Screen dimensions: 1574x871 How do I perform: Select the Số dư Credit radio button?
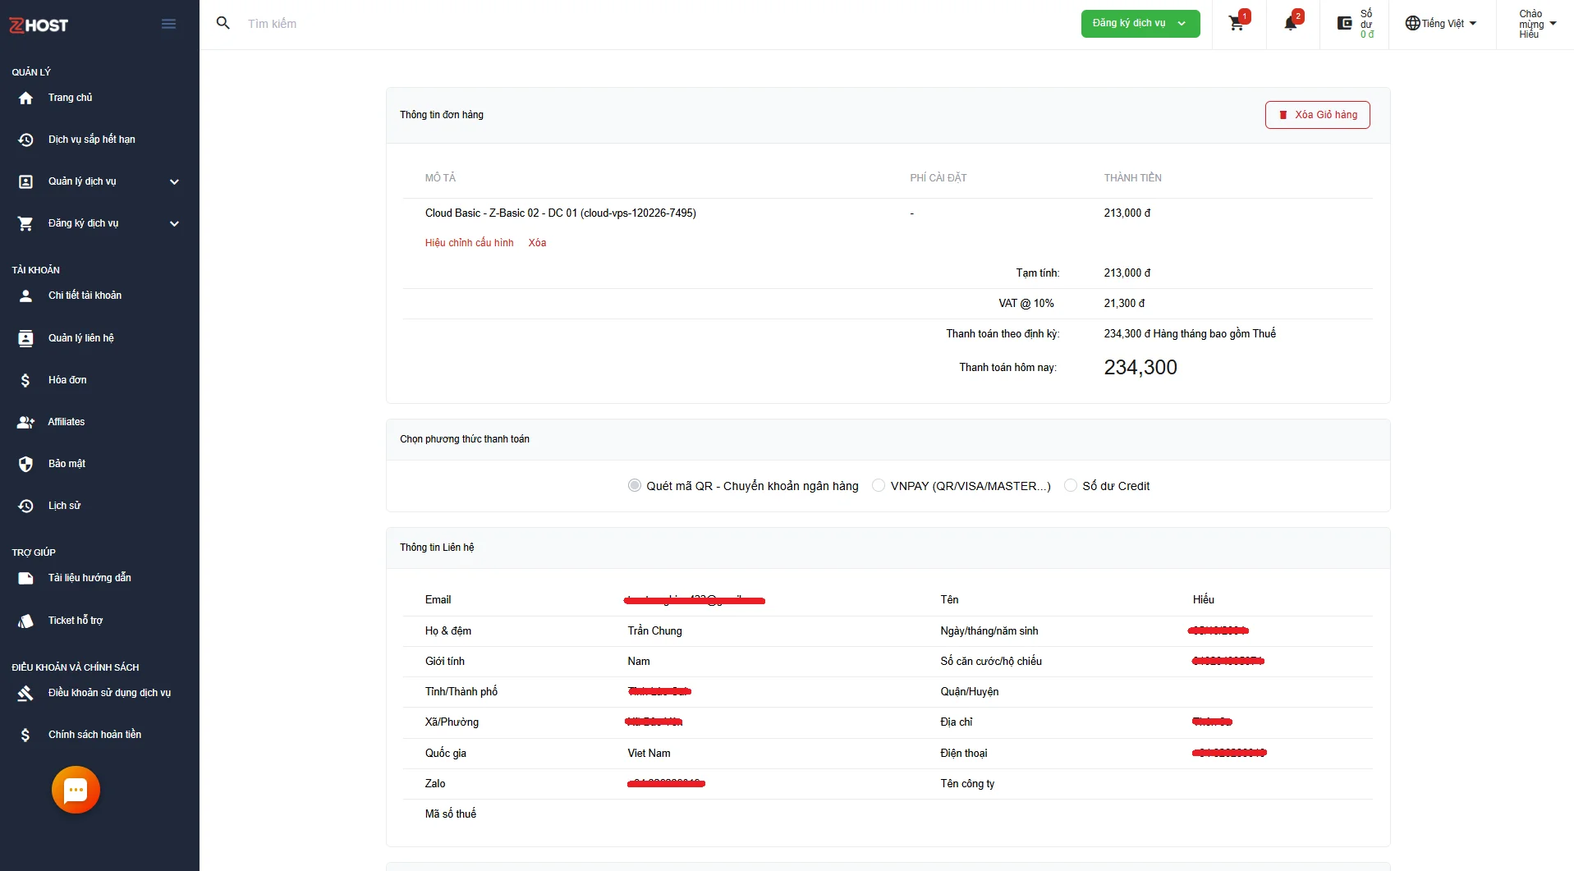[1071, 486]
